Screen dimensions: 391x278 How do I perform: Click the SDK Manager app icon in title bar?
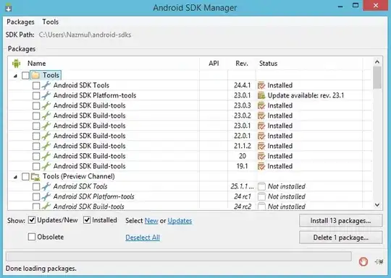tap(8, 7)
